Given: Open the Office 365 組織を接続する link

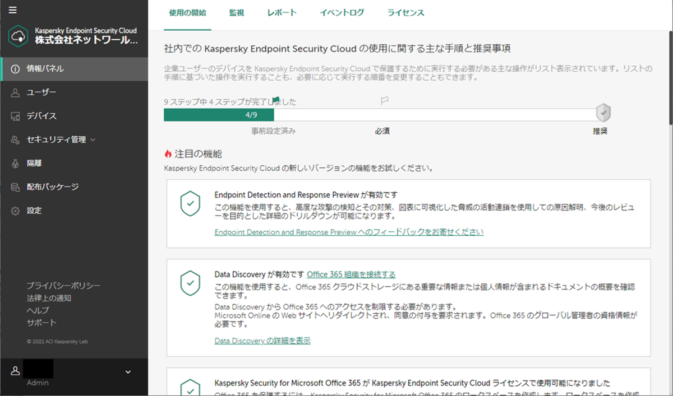Looking at the screenshot, I should [x=351, y=275].
